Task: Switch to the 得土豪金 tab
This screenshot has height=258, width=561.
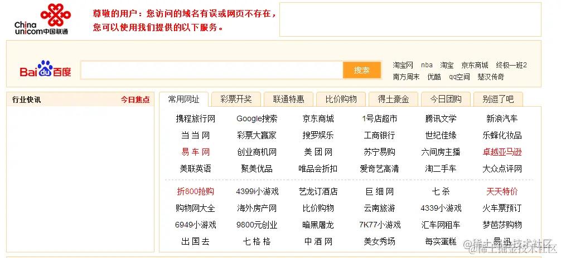Action: pyautogui.click(x=393, y=99)
